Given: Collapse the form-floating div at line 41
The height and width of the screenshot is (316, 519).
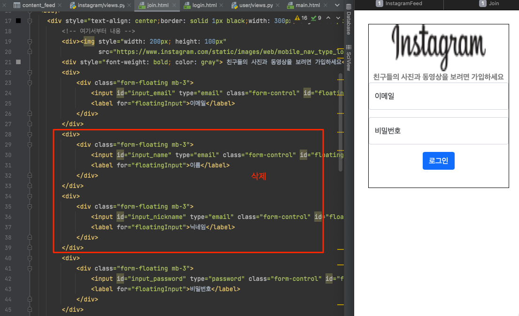Looking at the screenshot, I should [x=30, y=268].
